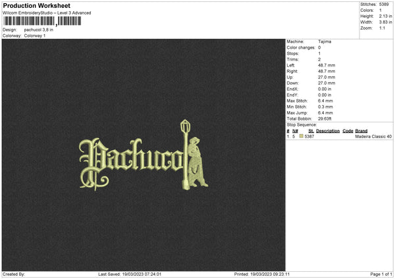This screenshot has width=395, height=279.
Task: Click the Stitches count 5389
Action: (x=384, y=5)
